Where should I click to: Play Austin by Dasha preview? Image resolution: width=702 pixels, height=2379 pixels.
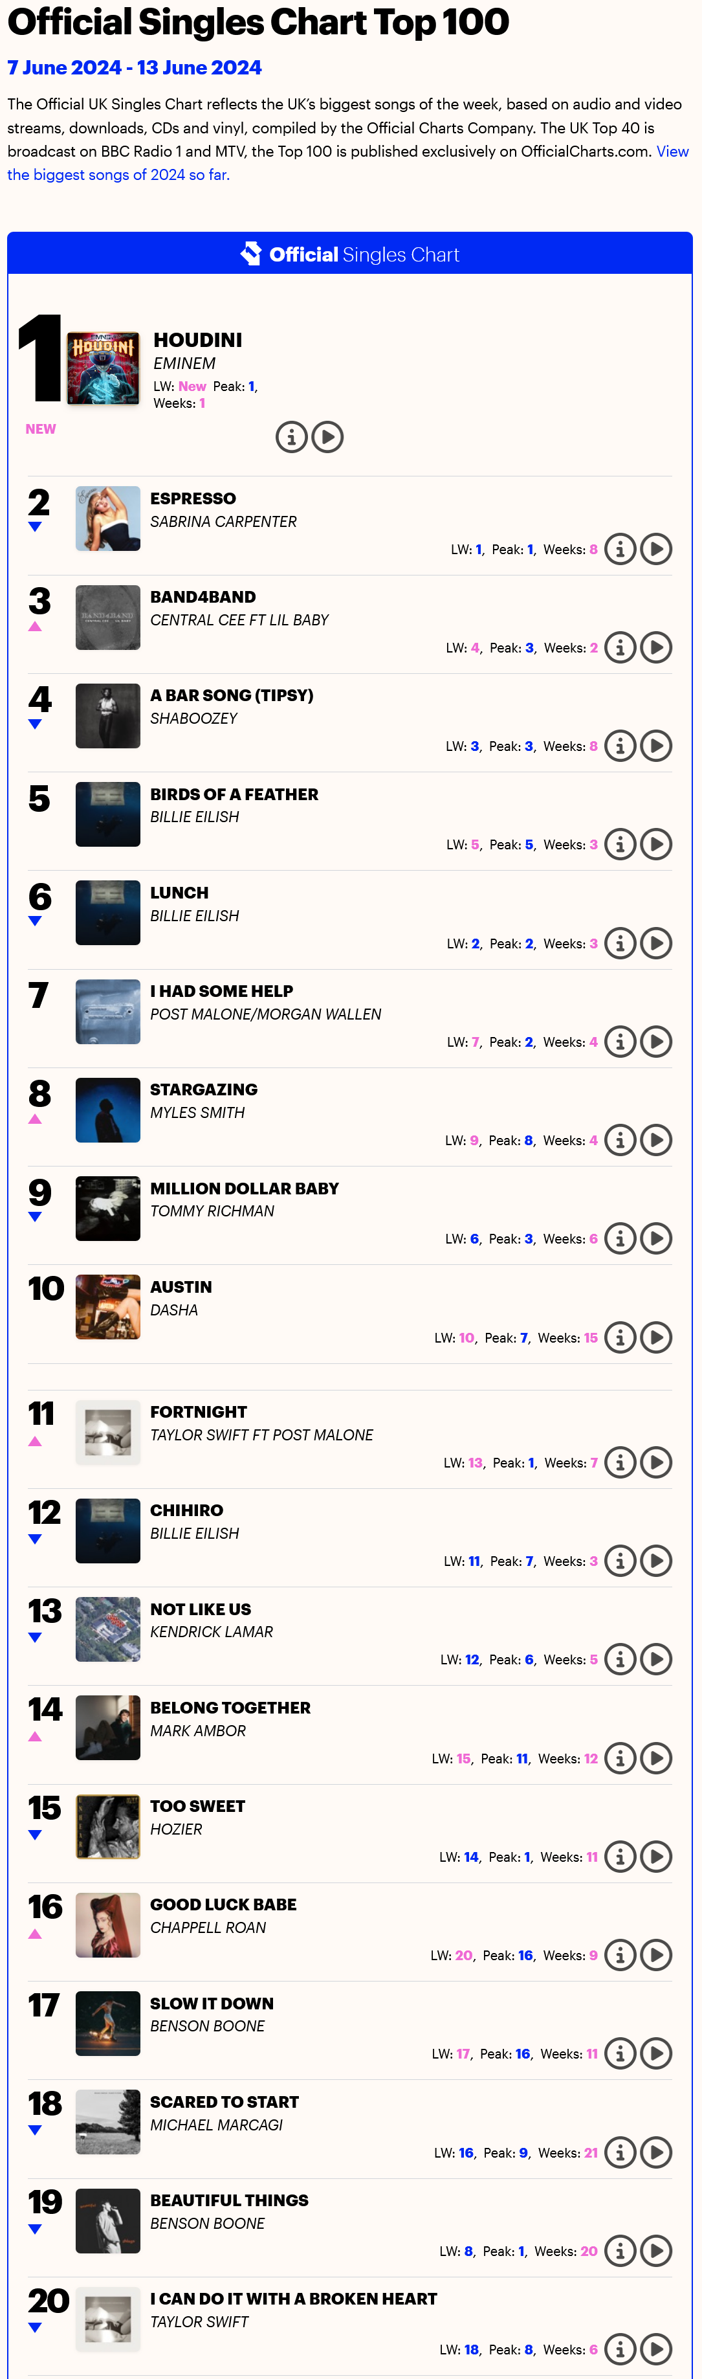tap(656, 1337)
